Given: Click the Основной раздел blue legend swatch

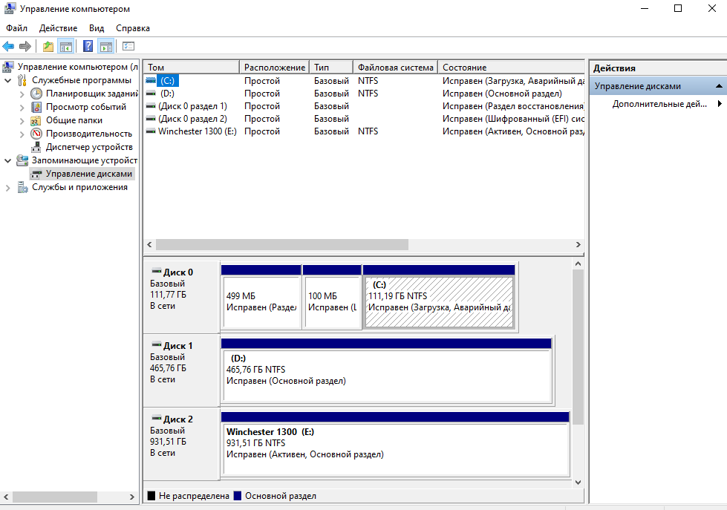Looking at the screenshot, I should click(238, 496).
